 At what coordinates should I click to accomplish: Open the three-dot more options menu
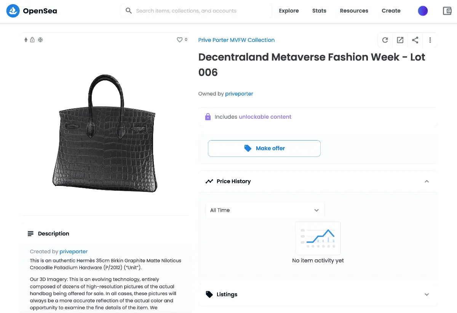click(x=430, y=40)
